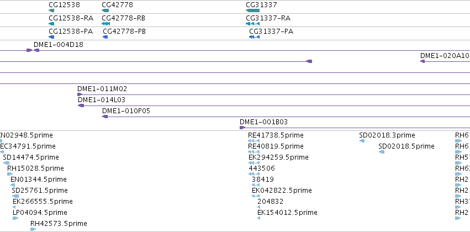Open the CG12538 gene label
Viewport: 470px width, 232px height.
tap(65, 5)
